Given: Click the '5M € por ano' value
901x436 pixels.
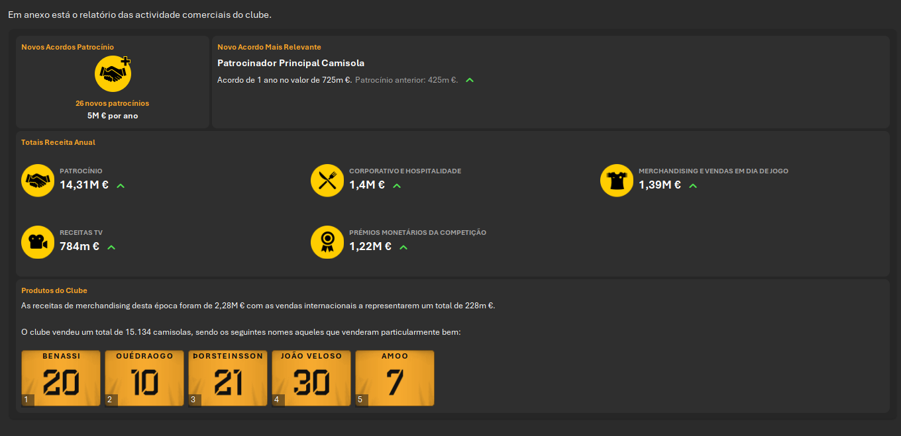Looking at the screenshot, I should tap(113, 116).
